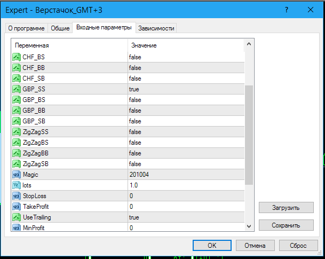Select the false value of GBP_BB
This screenshot has width=325, height=259.
pyautogui.click(x=135, y=111)
